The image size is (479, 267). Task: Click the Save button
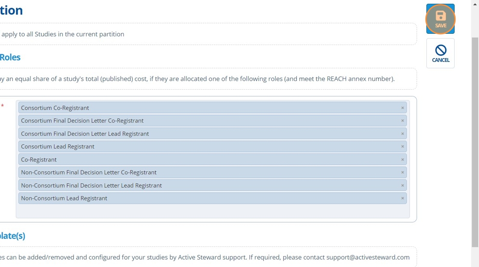pyautogui.click(x=440, y=19)
